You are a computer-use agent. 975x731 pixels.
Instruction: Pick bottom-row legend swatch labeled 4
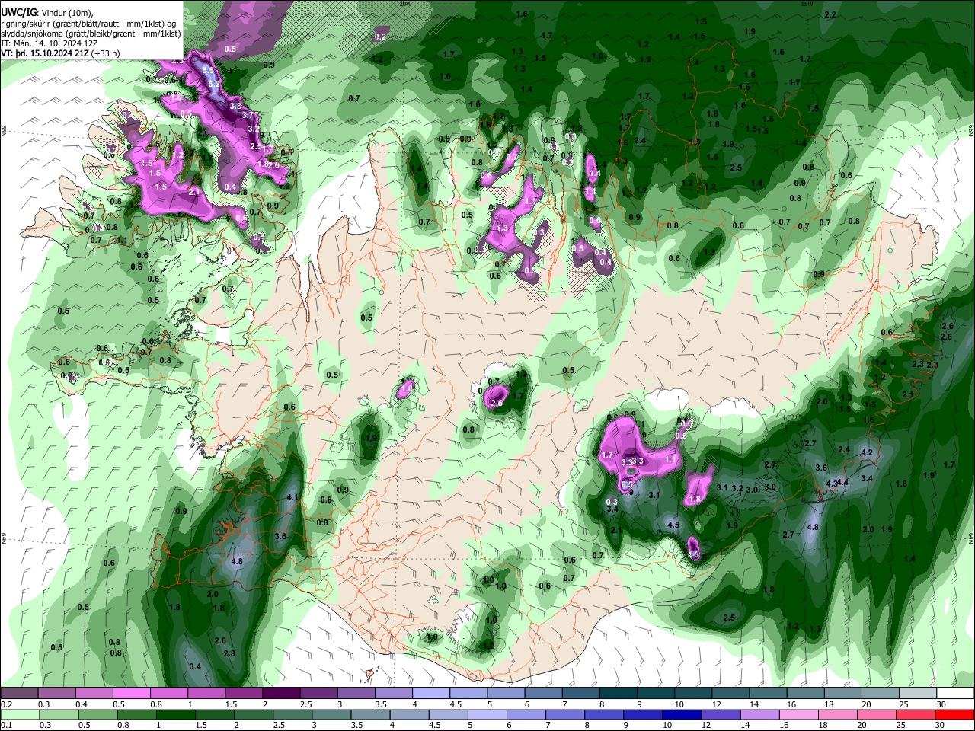(409, 714)
